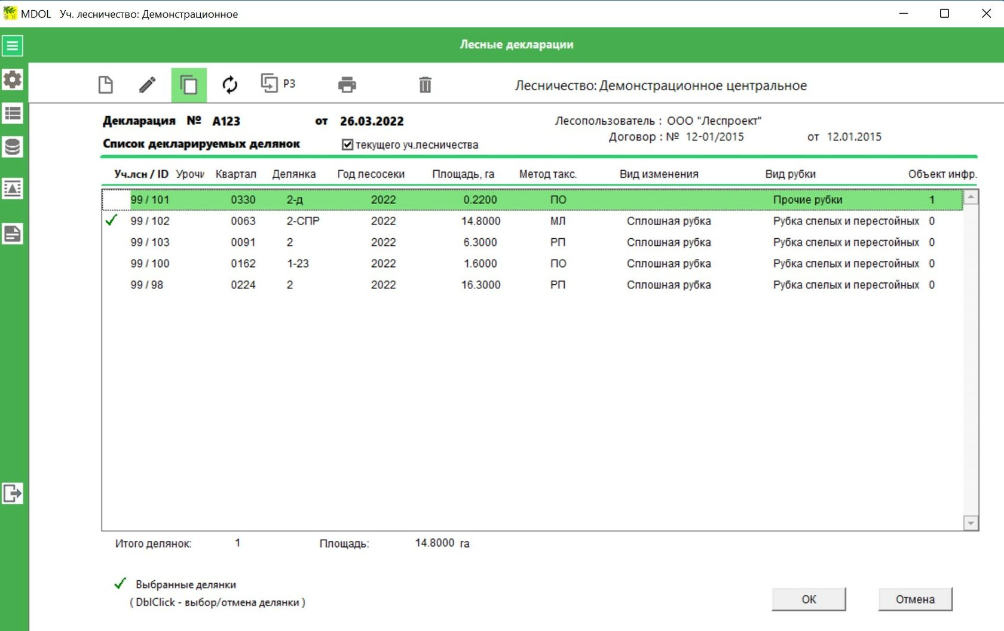Click the list scrollbar down arrow

click(971, 524)
